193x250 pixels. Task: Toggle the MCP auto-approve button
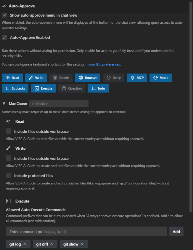(137, 78)
